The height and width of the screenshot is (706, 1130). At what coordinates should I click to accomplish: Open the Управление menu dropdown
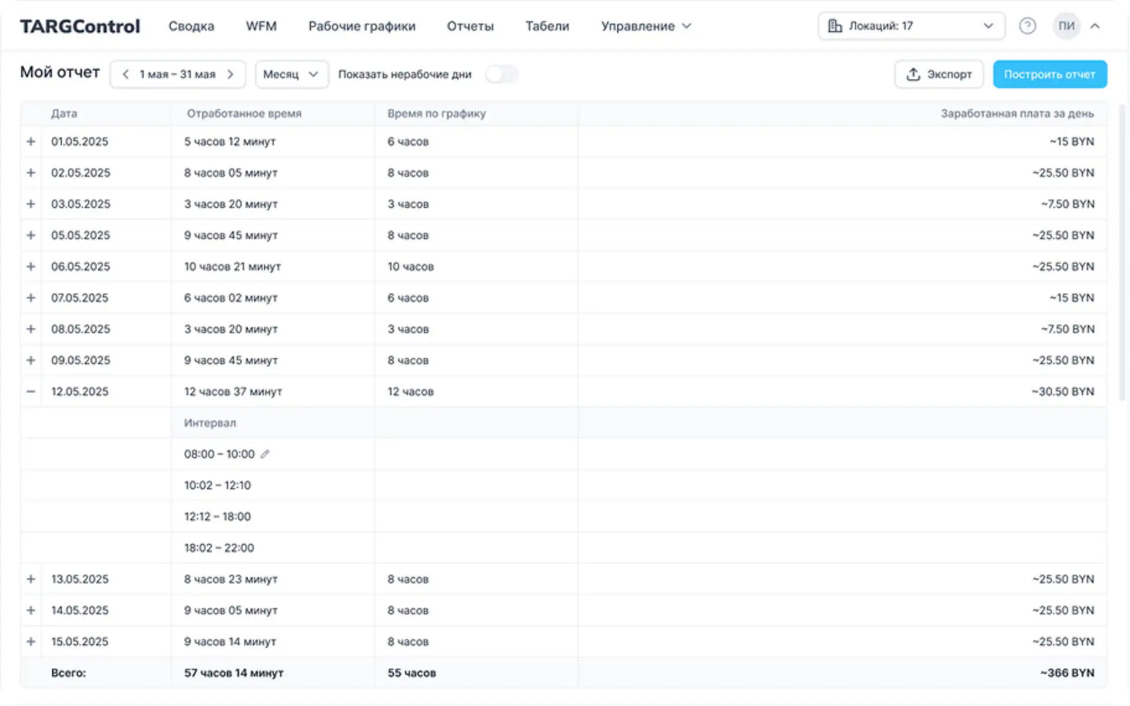pyautogui.click(x=646, y=26)
